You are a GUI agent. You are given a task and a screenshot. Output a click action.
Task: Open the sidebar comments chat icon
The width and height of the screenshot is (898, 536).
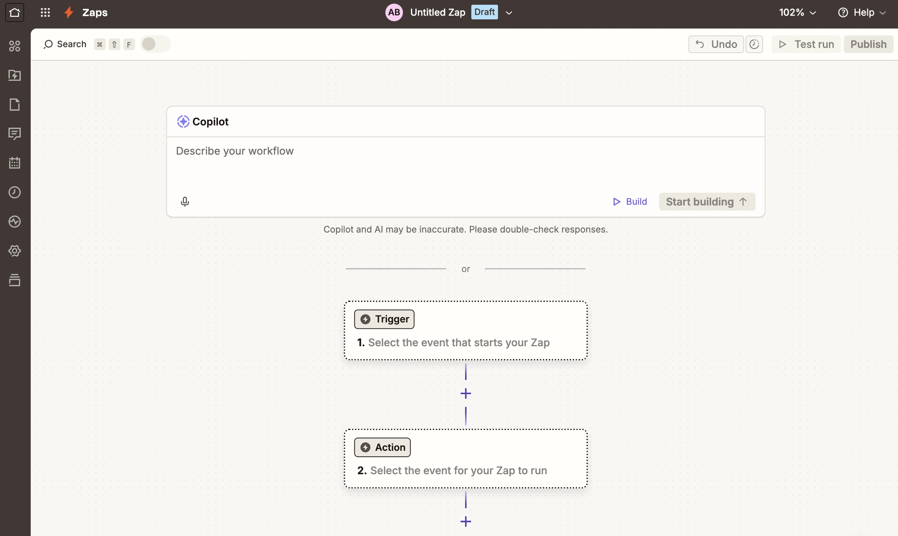pyautogui.click(x=15, y=134)
